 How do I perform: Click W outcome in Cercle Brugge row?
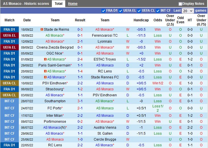click(x=128, y=139)
